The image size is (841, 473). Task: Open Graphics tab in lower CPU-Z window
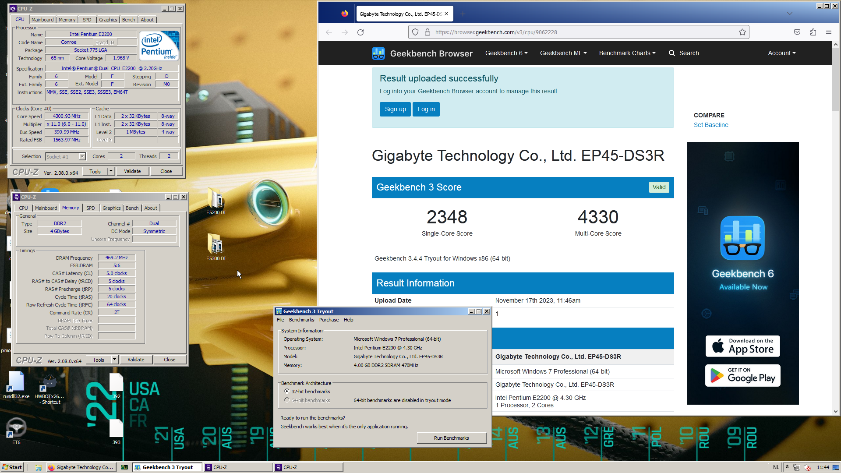click(112, 208)
